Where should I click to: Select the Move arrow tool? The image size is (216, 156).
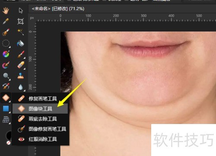pyautogui.click(x=21, y=10)
